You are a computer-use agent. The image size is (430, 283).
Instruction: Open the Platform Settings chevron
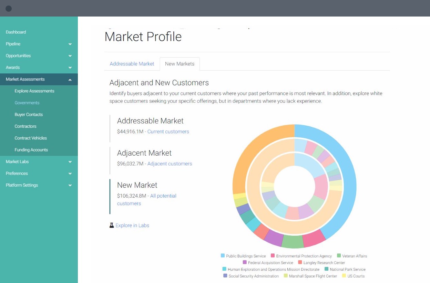click(x=70, y=185)
